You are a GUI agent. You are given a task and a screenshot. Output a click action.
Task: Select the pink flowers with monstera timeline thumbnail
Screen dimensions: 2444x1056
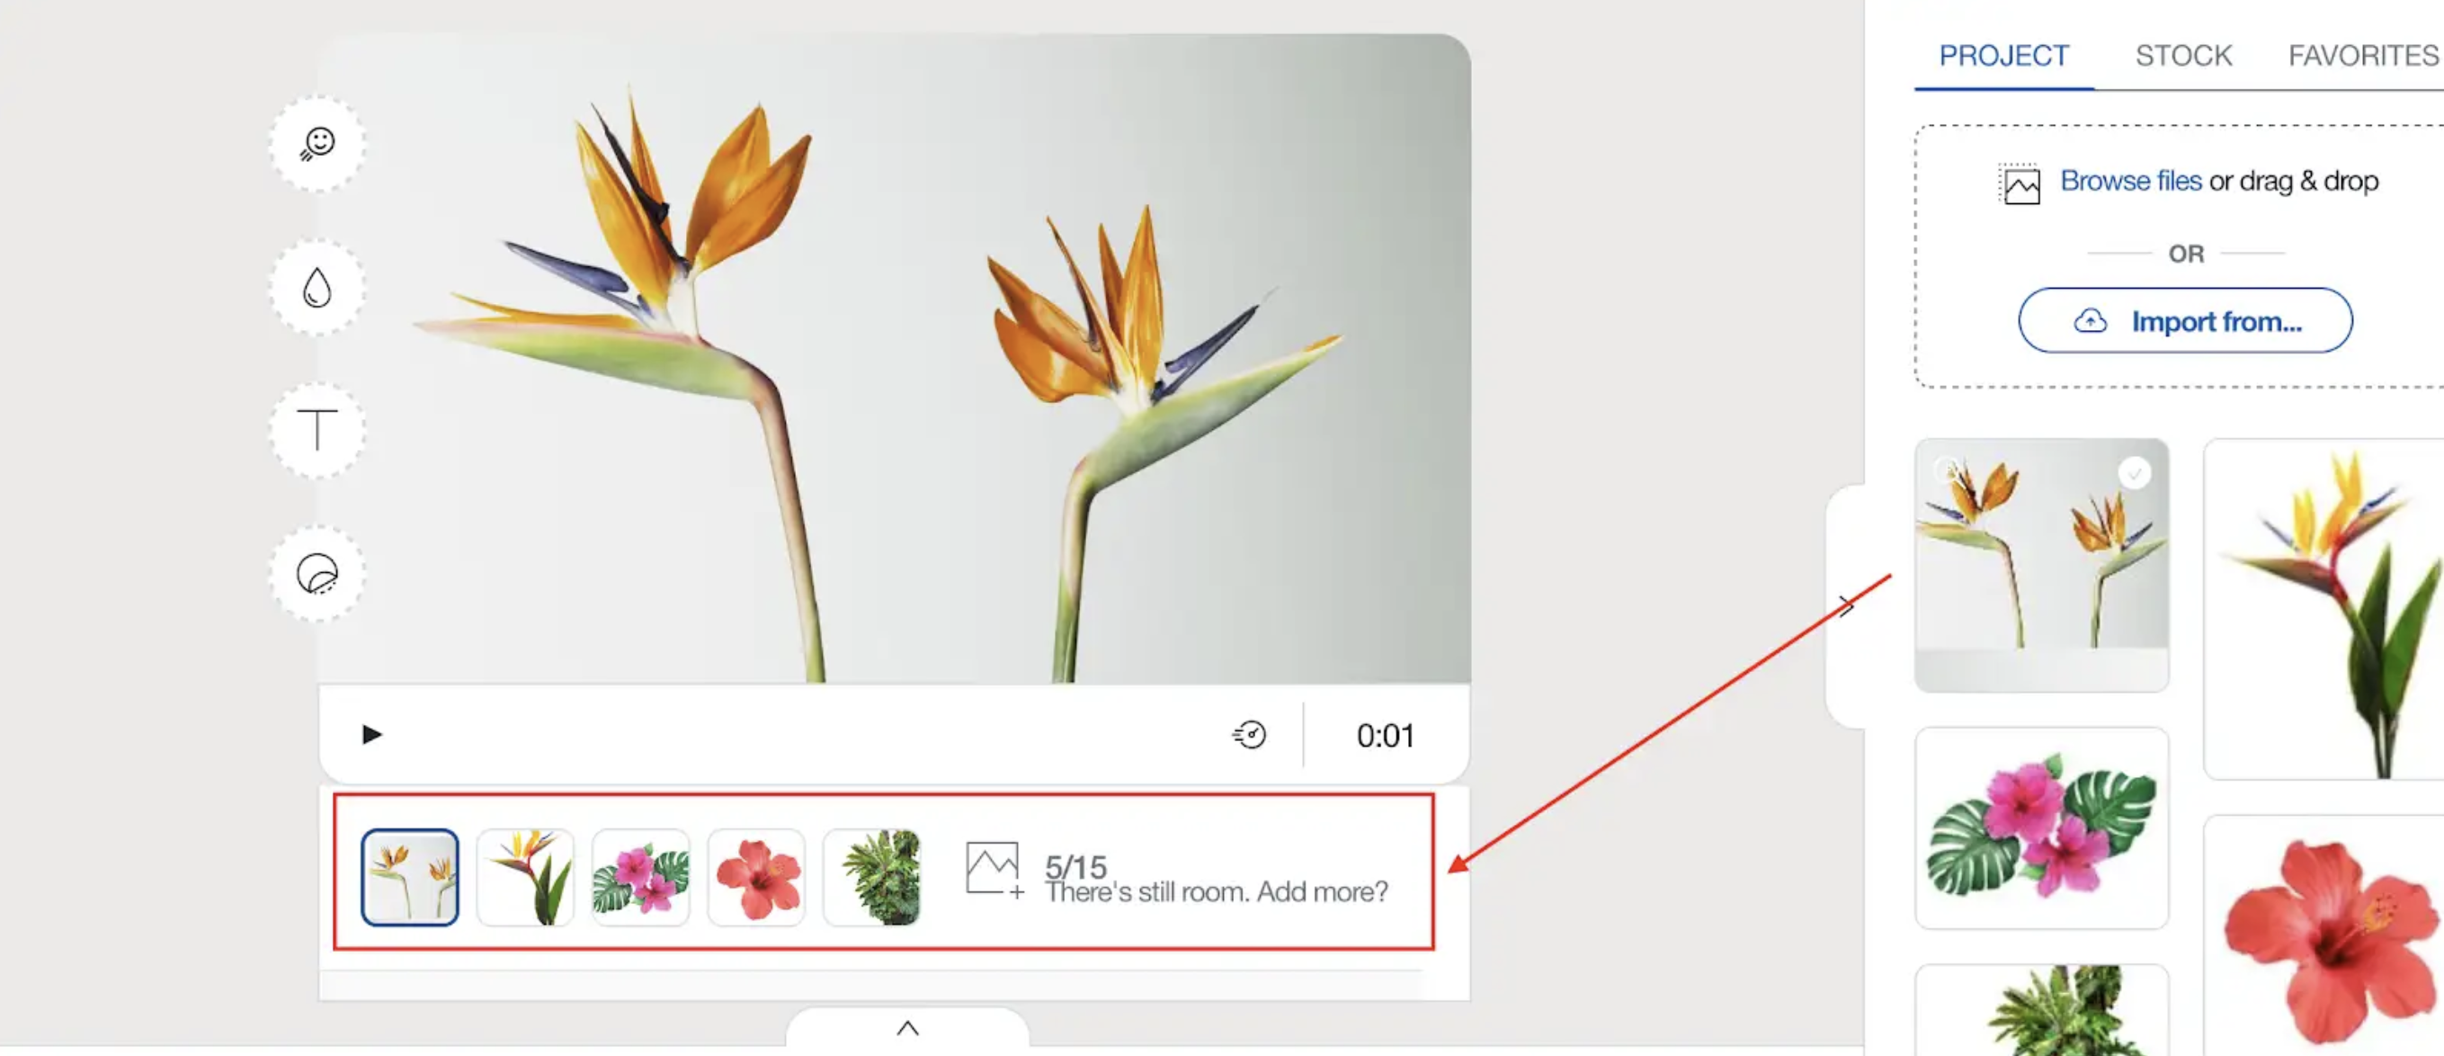coord(640,878)
